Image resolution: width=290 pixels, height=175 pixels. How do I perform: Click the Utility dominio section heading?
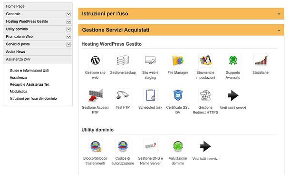(x=97, y=130)
